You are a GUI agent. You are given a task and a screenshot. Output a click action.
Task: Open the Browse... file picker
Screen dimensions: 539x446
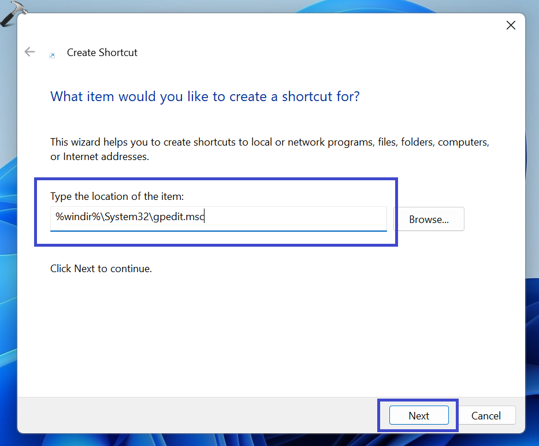429,219
